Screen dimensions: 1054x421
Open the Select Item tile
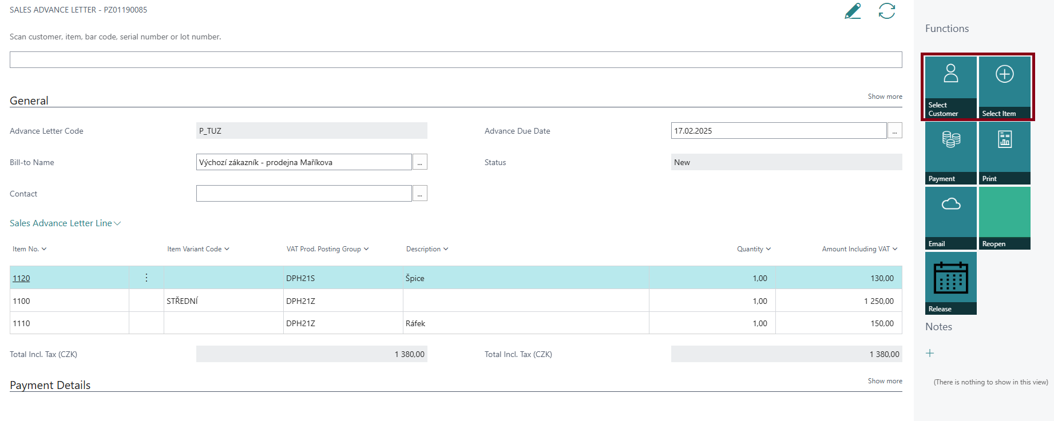pyautogui.click(x=1005, y=87)
